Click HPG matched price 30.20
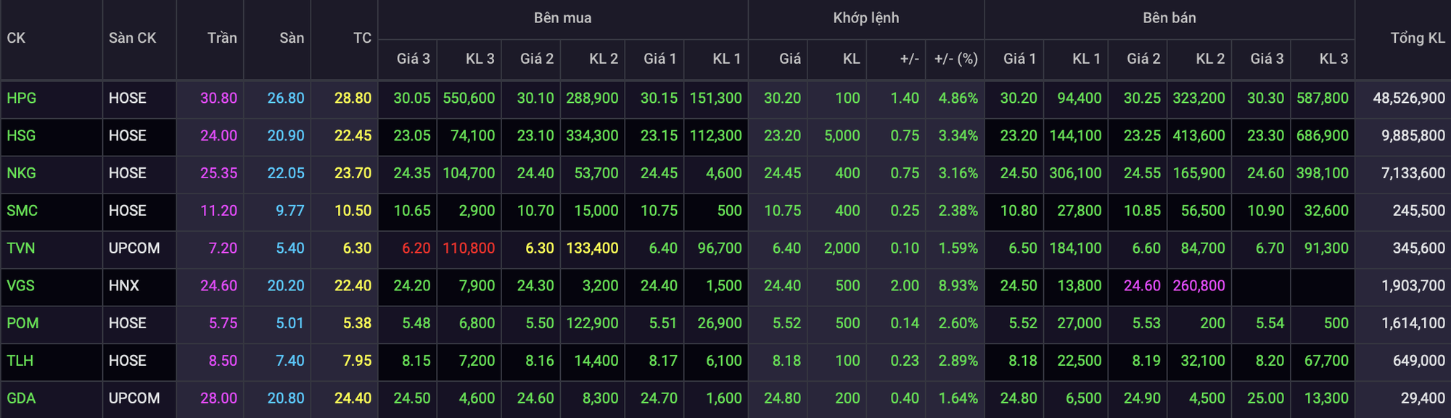The image size is (1451, 418). (x=782, y=98)
